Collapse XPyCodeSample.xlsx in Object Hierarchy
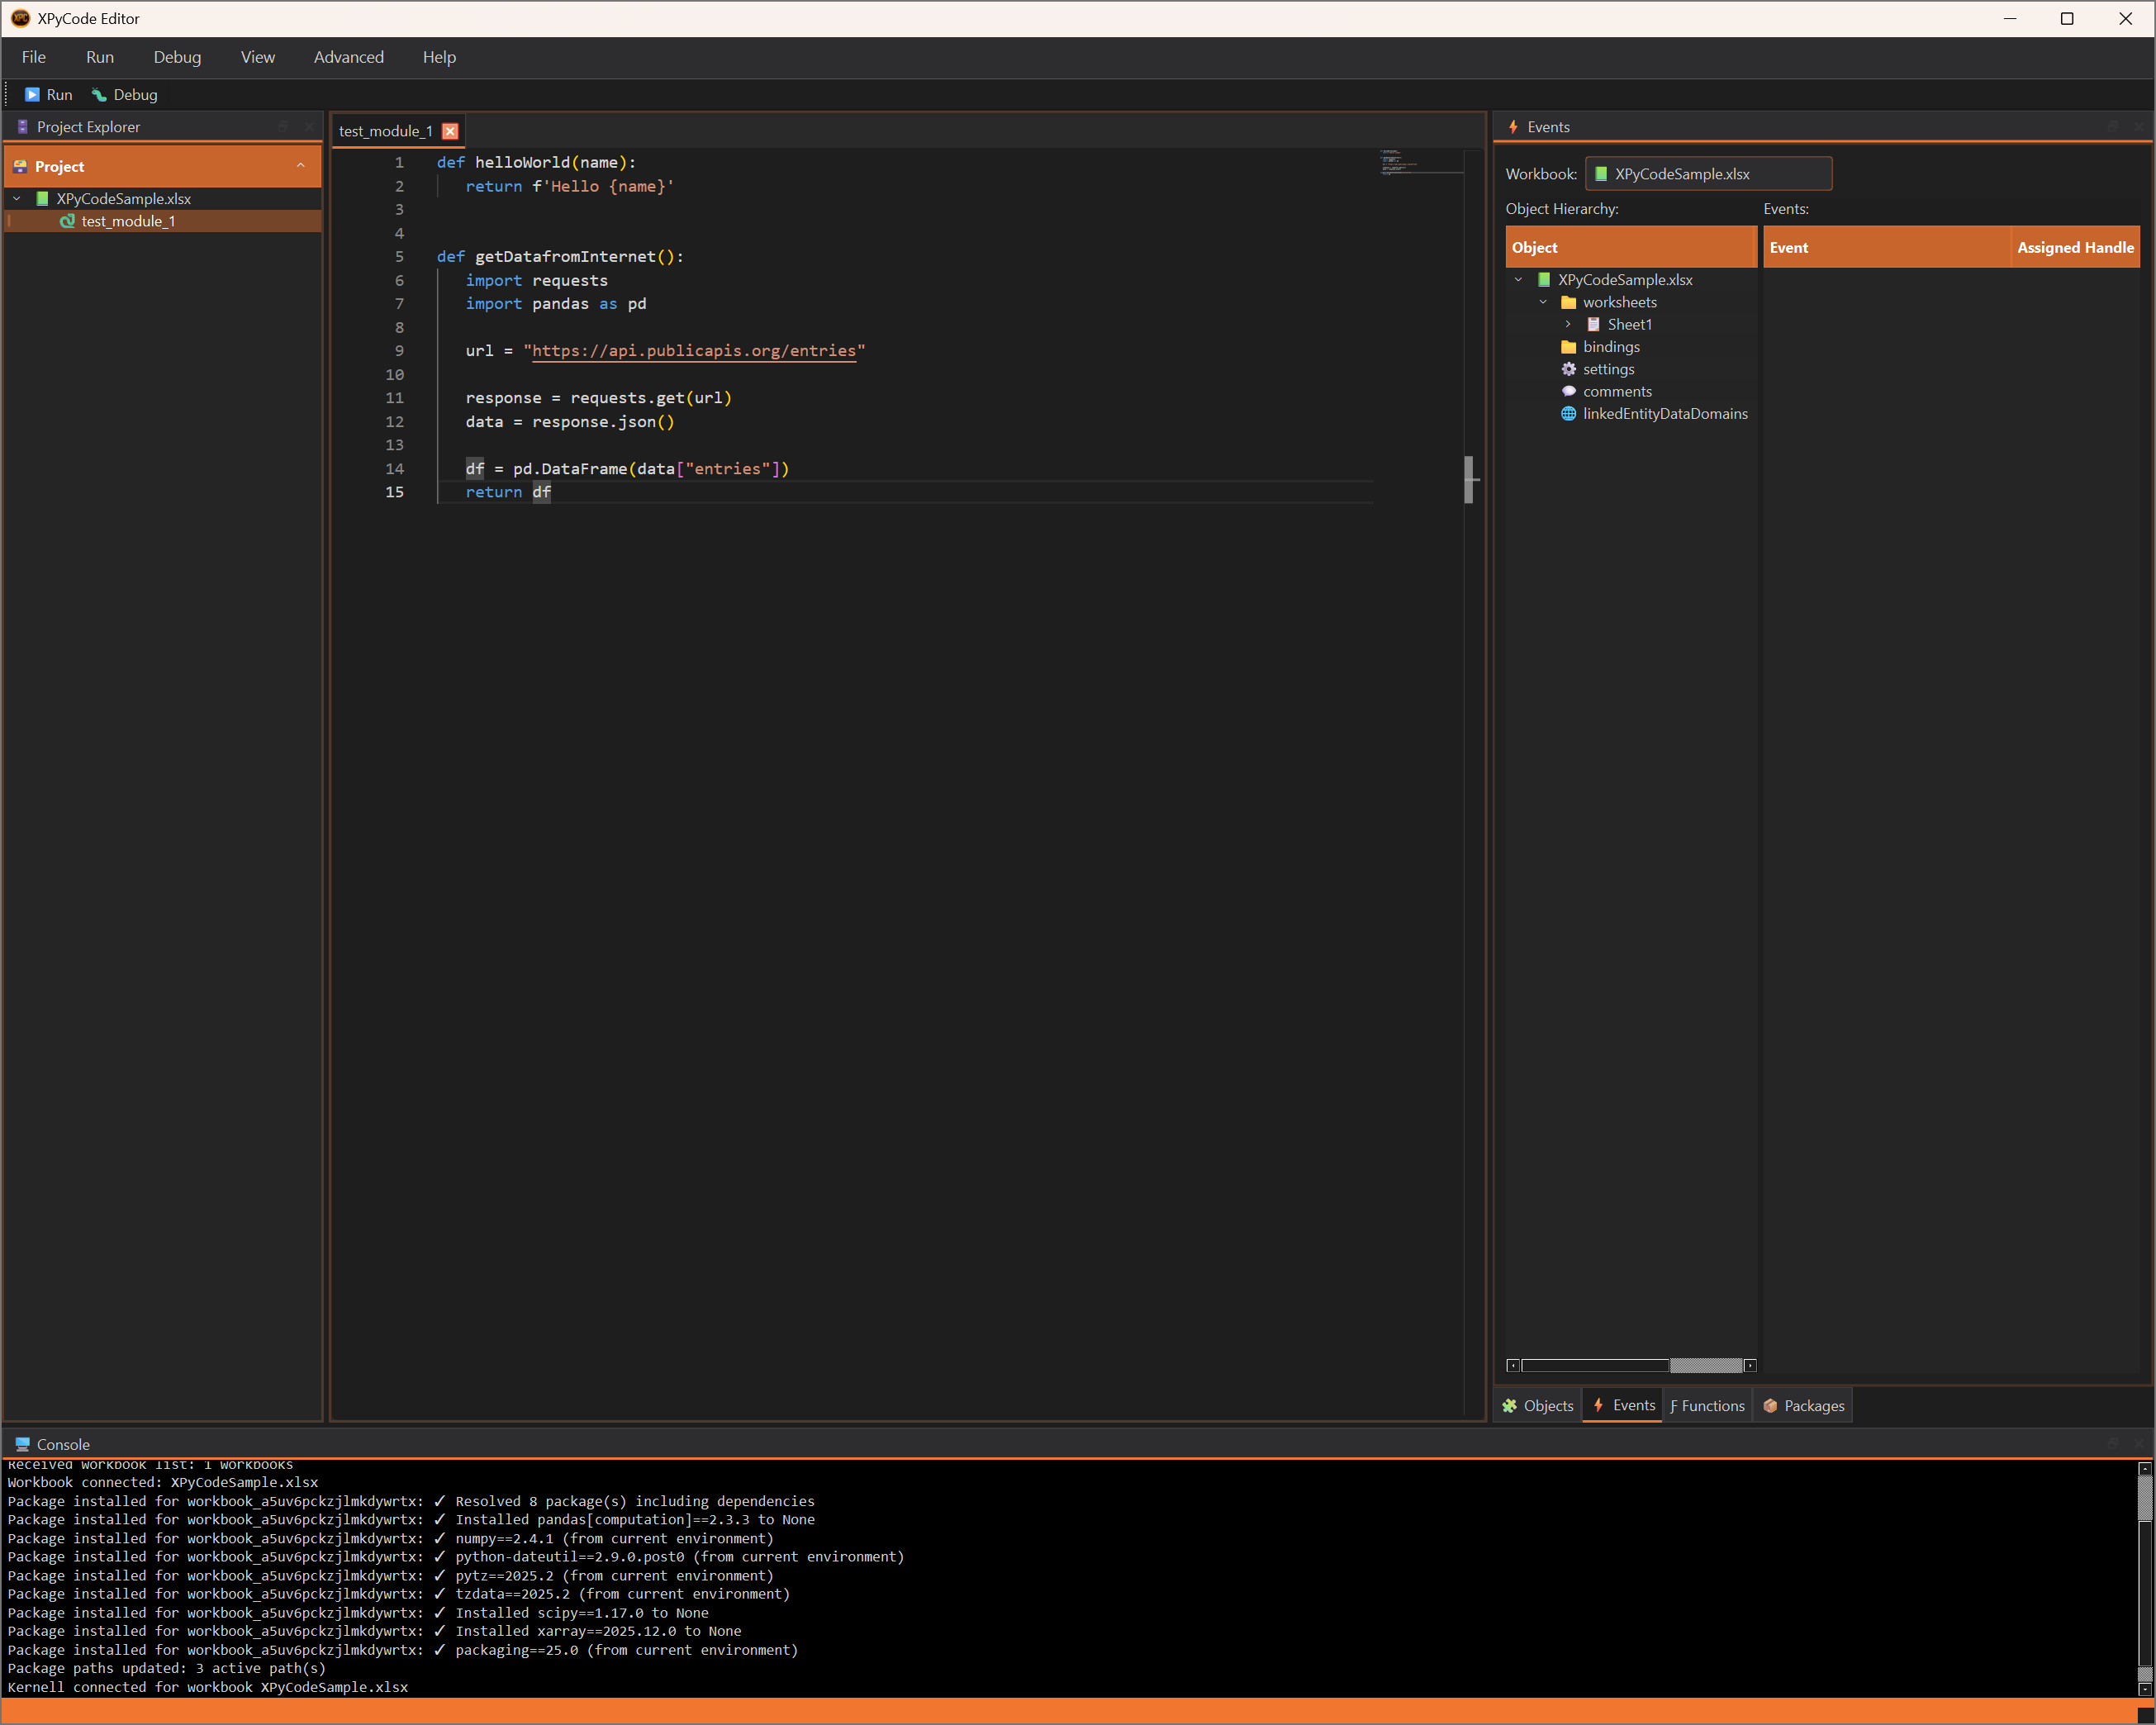The height and width of the screenshot is (1725, 2156). click(1521, 279)
